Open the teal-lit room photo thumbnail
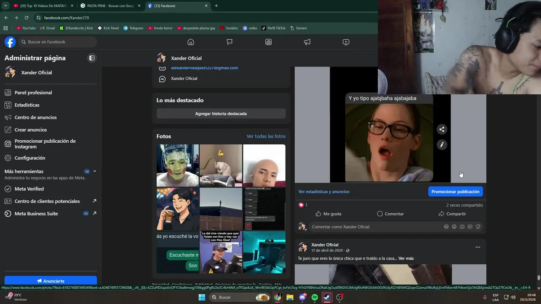541x304 pixels. pyautogui.click(x=264, y=252)
